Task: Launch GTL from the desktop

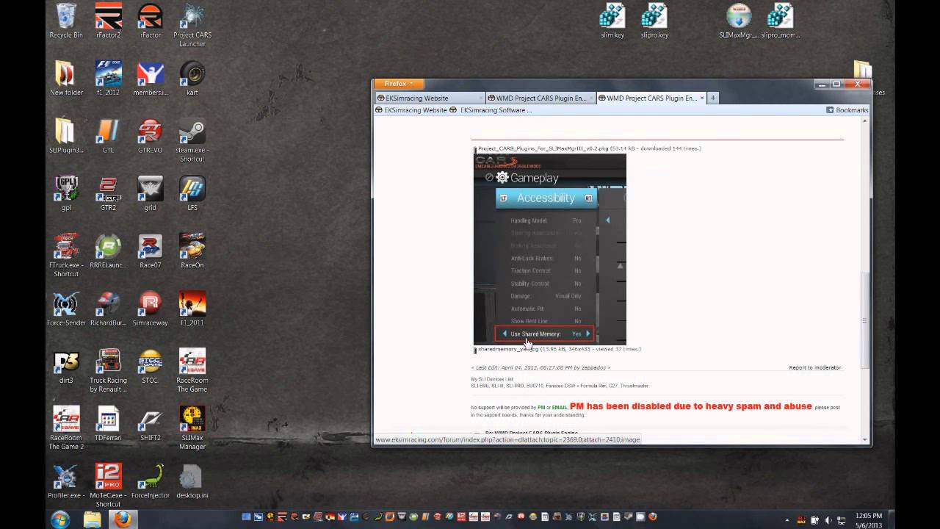Action: pos(108,135)
